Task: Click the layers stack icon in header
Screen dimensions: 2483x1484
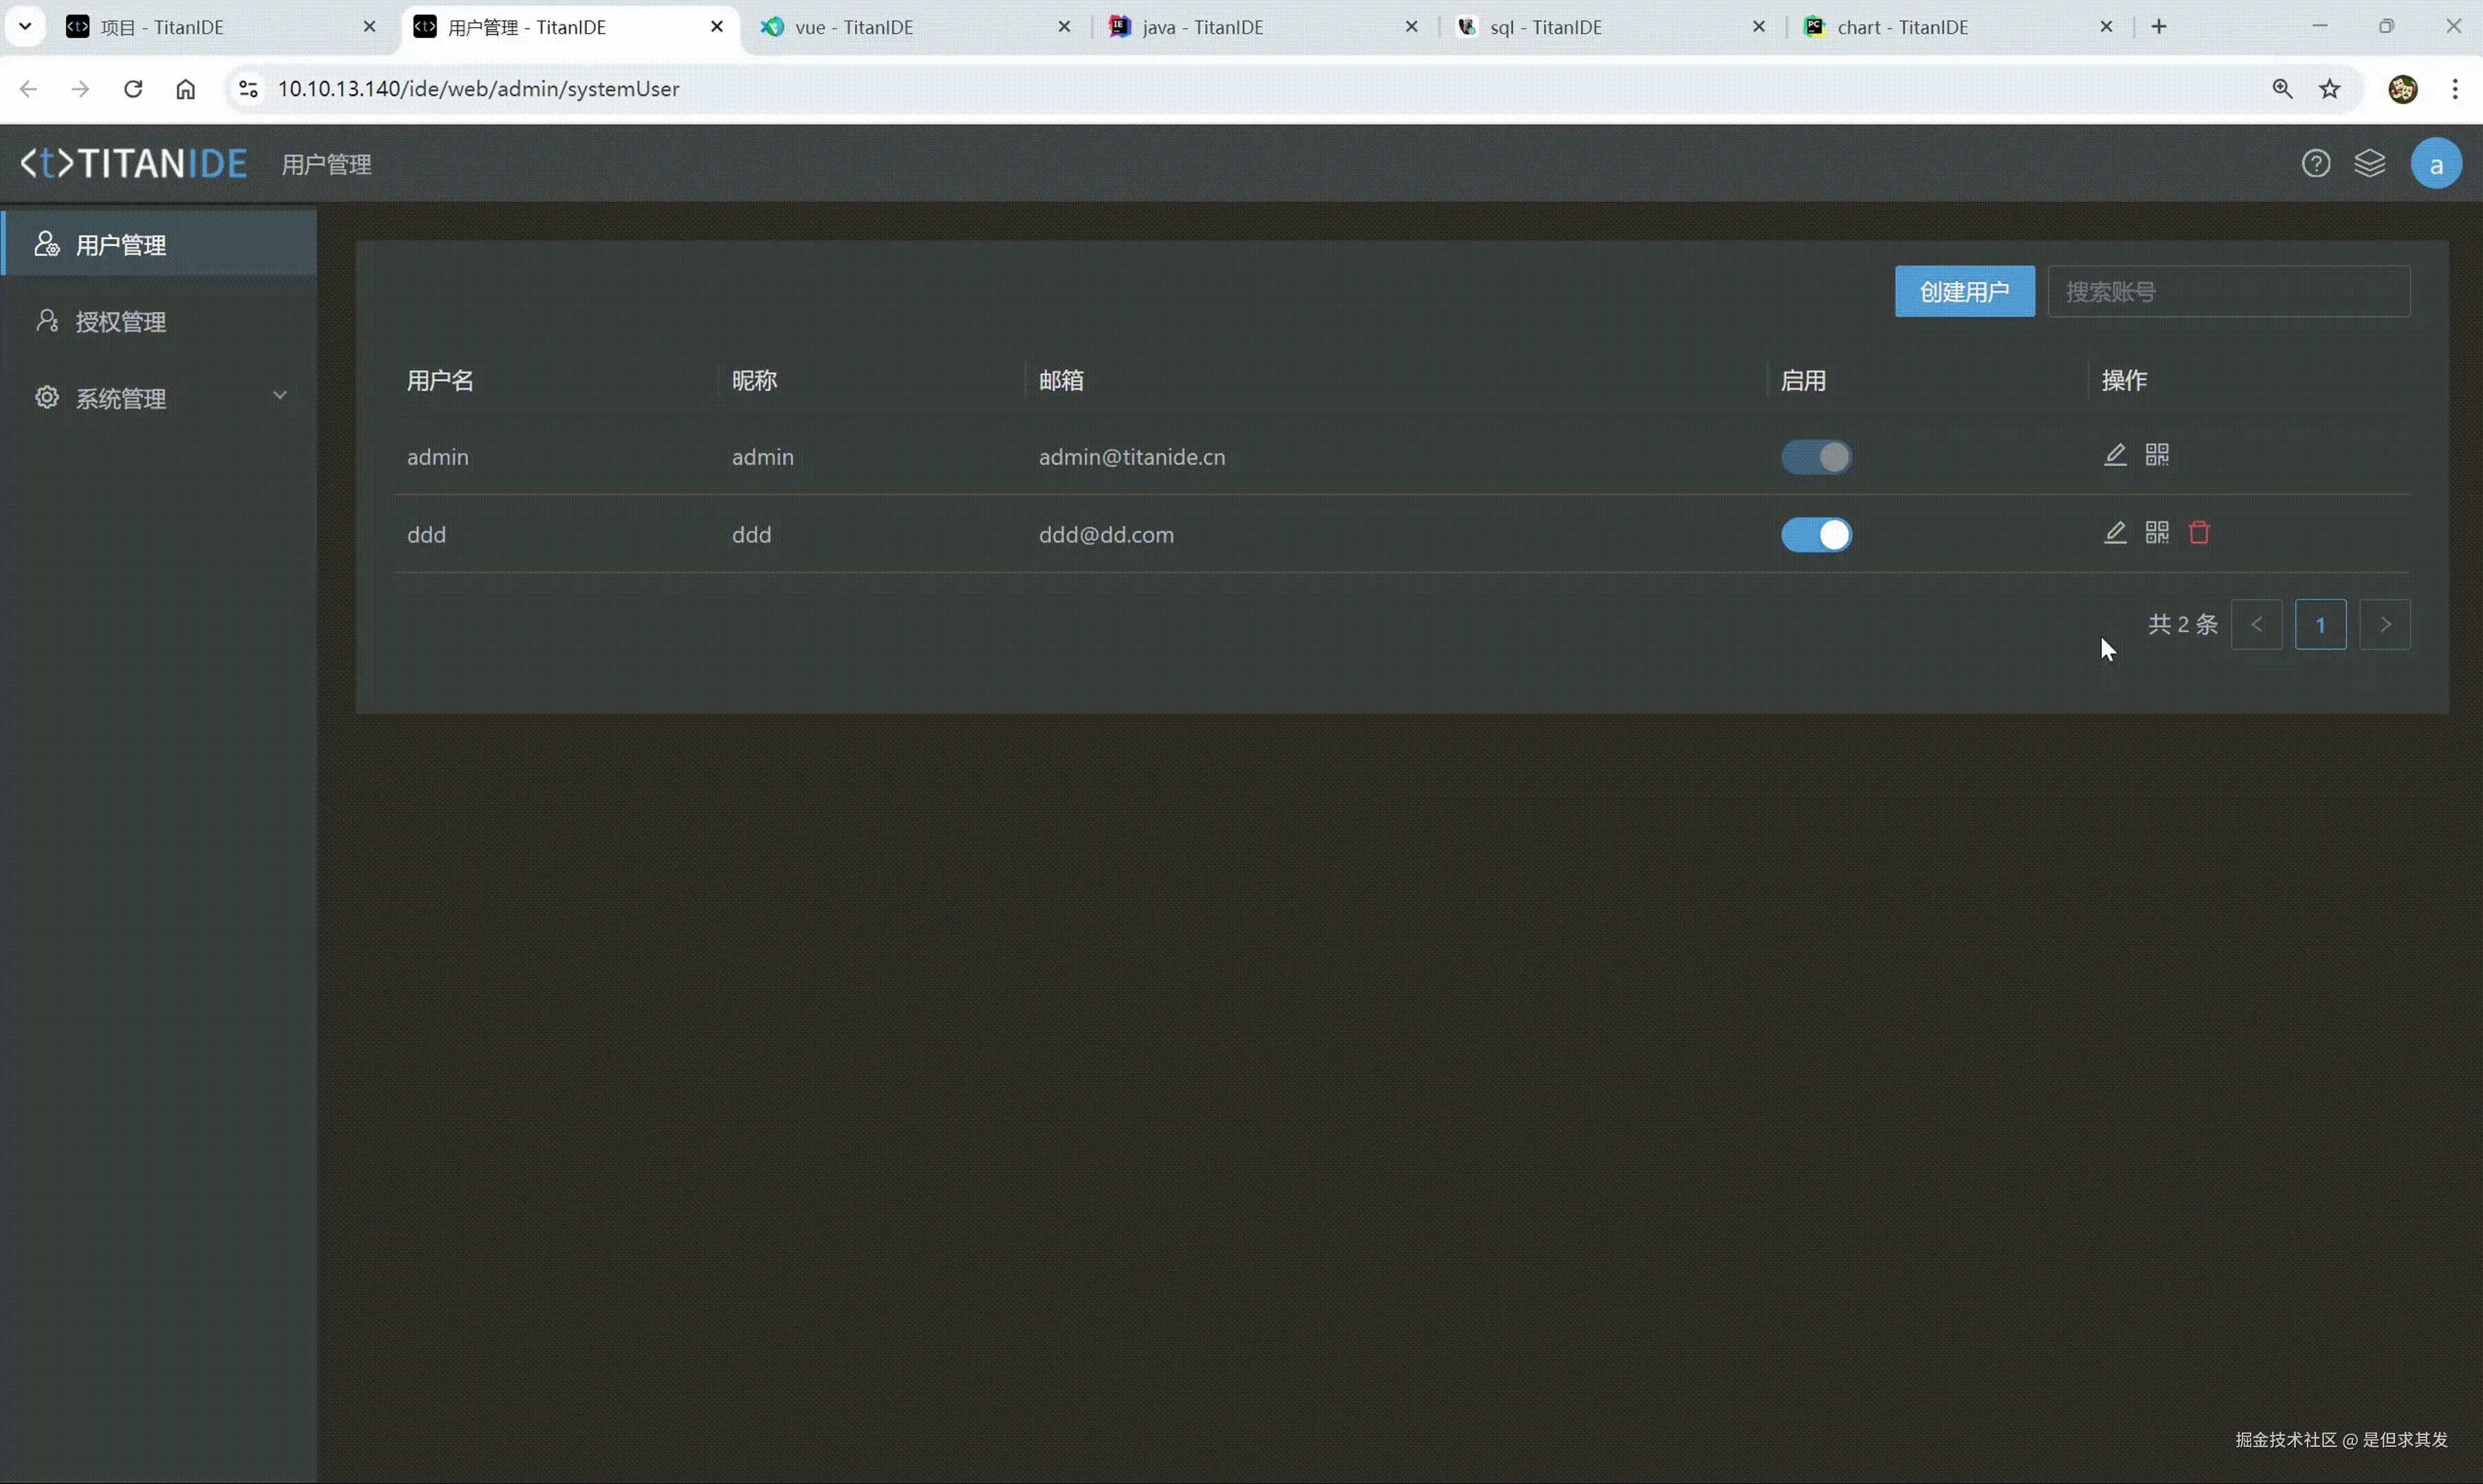Action: point(2369,163)
